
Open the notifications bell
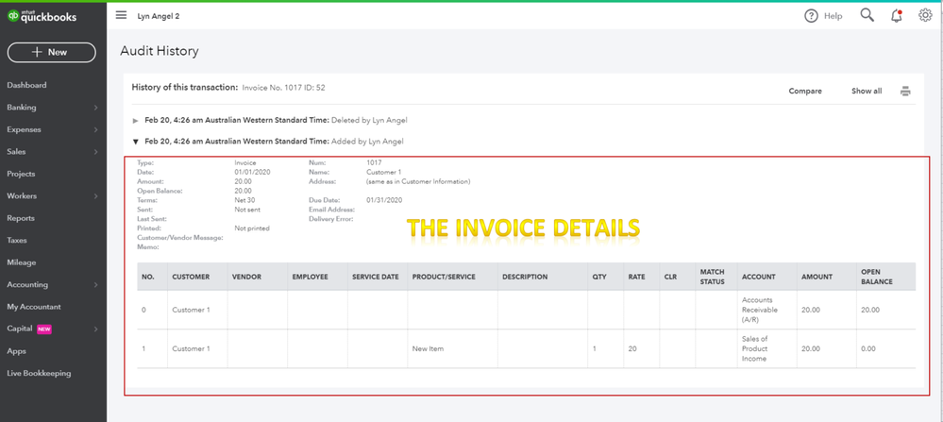pyautogui.click(x=896, y=16)
